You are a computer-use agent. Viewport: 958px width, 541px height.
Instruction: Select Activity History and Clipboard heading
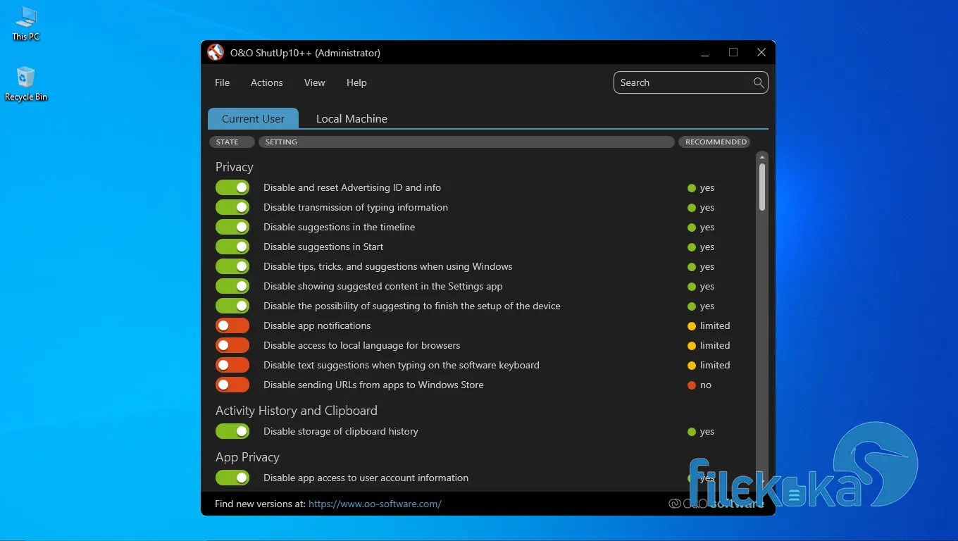pos(297,411)
